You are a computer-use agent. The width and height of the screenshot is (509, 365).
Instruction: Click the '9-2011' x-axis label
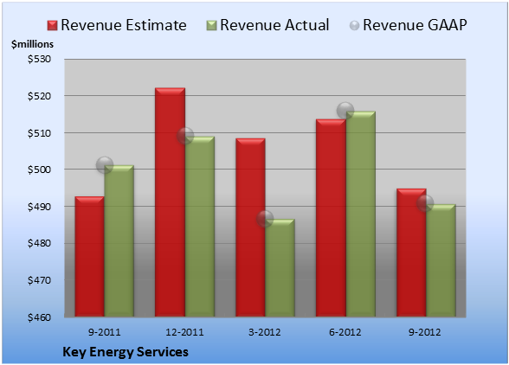coord(105,332)
